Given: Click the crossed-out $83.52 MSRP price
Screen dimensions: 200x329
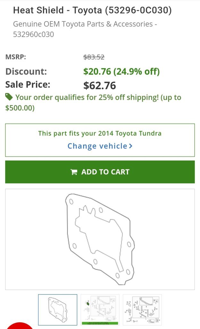Looking at the screenshot, I should pos(94,57).
